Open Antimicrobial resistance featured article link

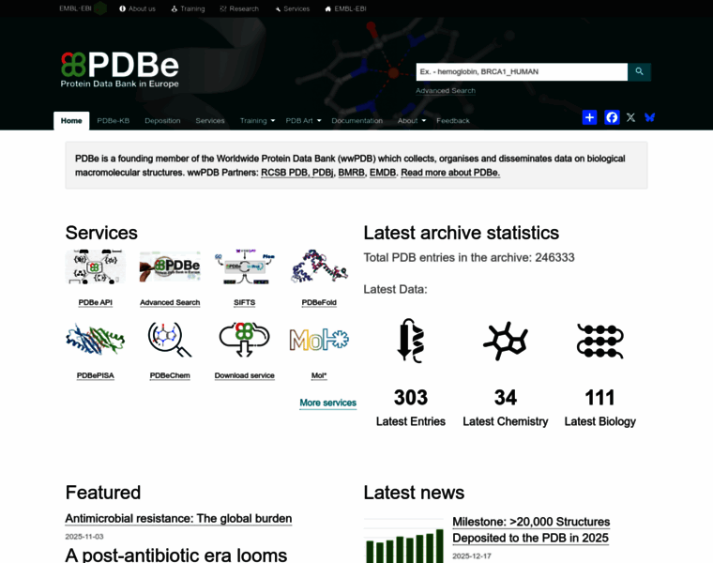click(x=178, y=519)
